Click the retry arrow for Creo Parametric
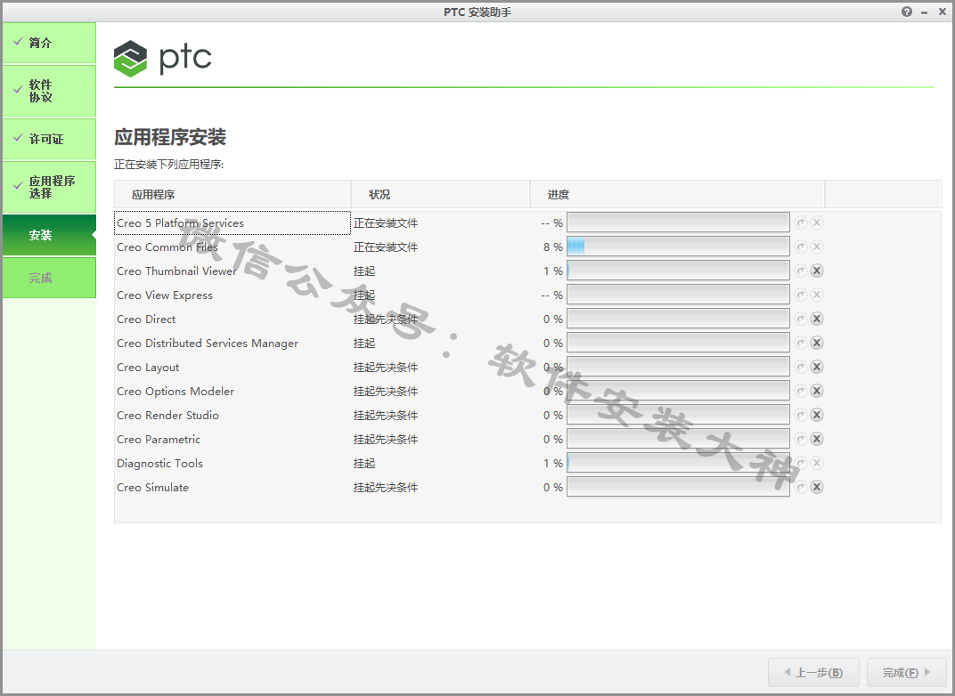Viewport: 955px width, 696px height. (x=801, y=439)
